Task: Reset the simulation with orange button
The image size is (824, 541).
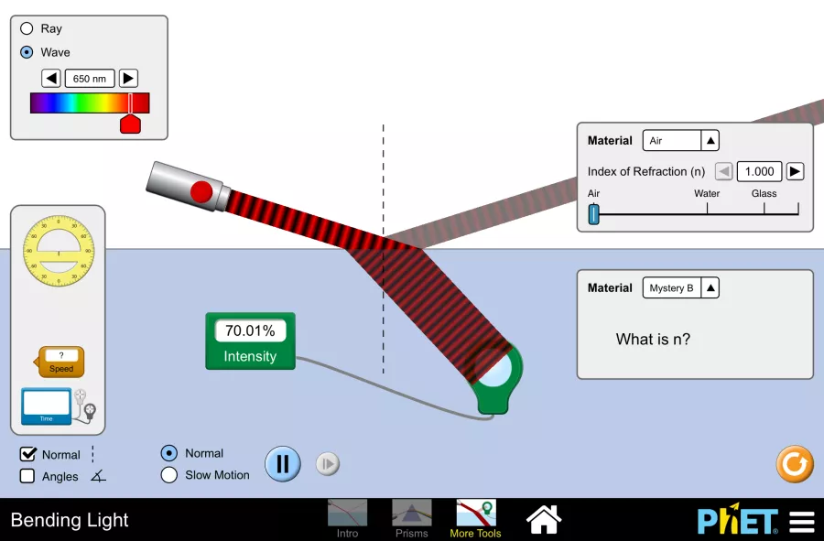Action: (795, 464)
